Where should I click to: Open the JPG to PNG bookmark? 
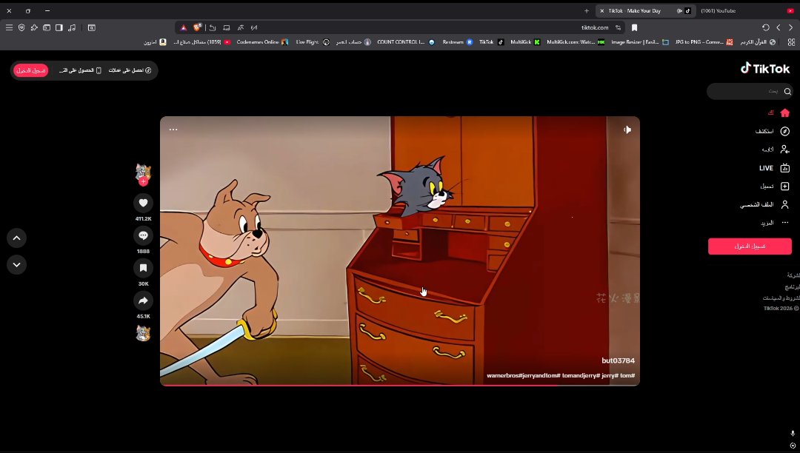(x=704, y=42)
